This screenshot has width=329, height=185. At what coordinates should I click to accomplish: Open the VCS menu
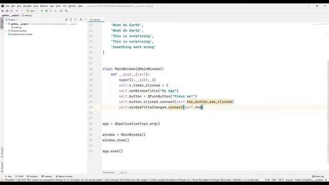point(65,6)
